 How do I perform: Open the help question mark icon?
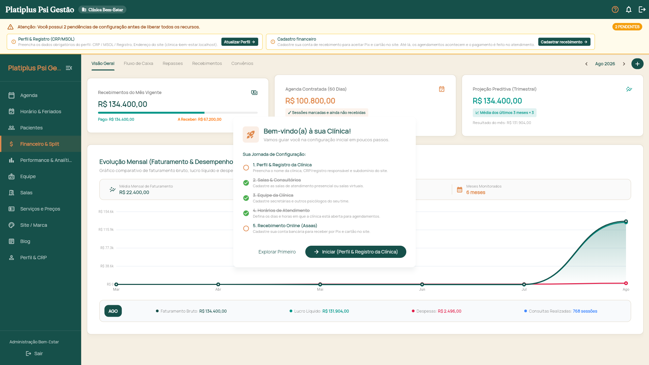[615, 9]
